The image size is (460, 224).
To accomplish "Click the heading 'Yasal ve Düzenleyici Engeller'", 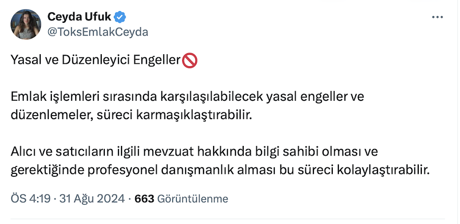I will pos(96,60).
